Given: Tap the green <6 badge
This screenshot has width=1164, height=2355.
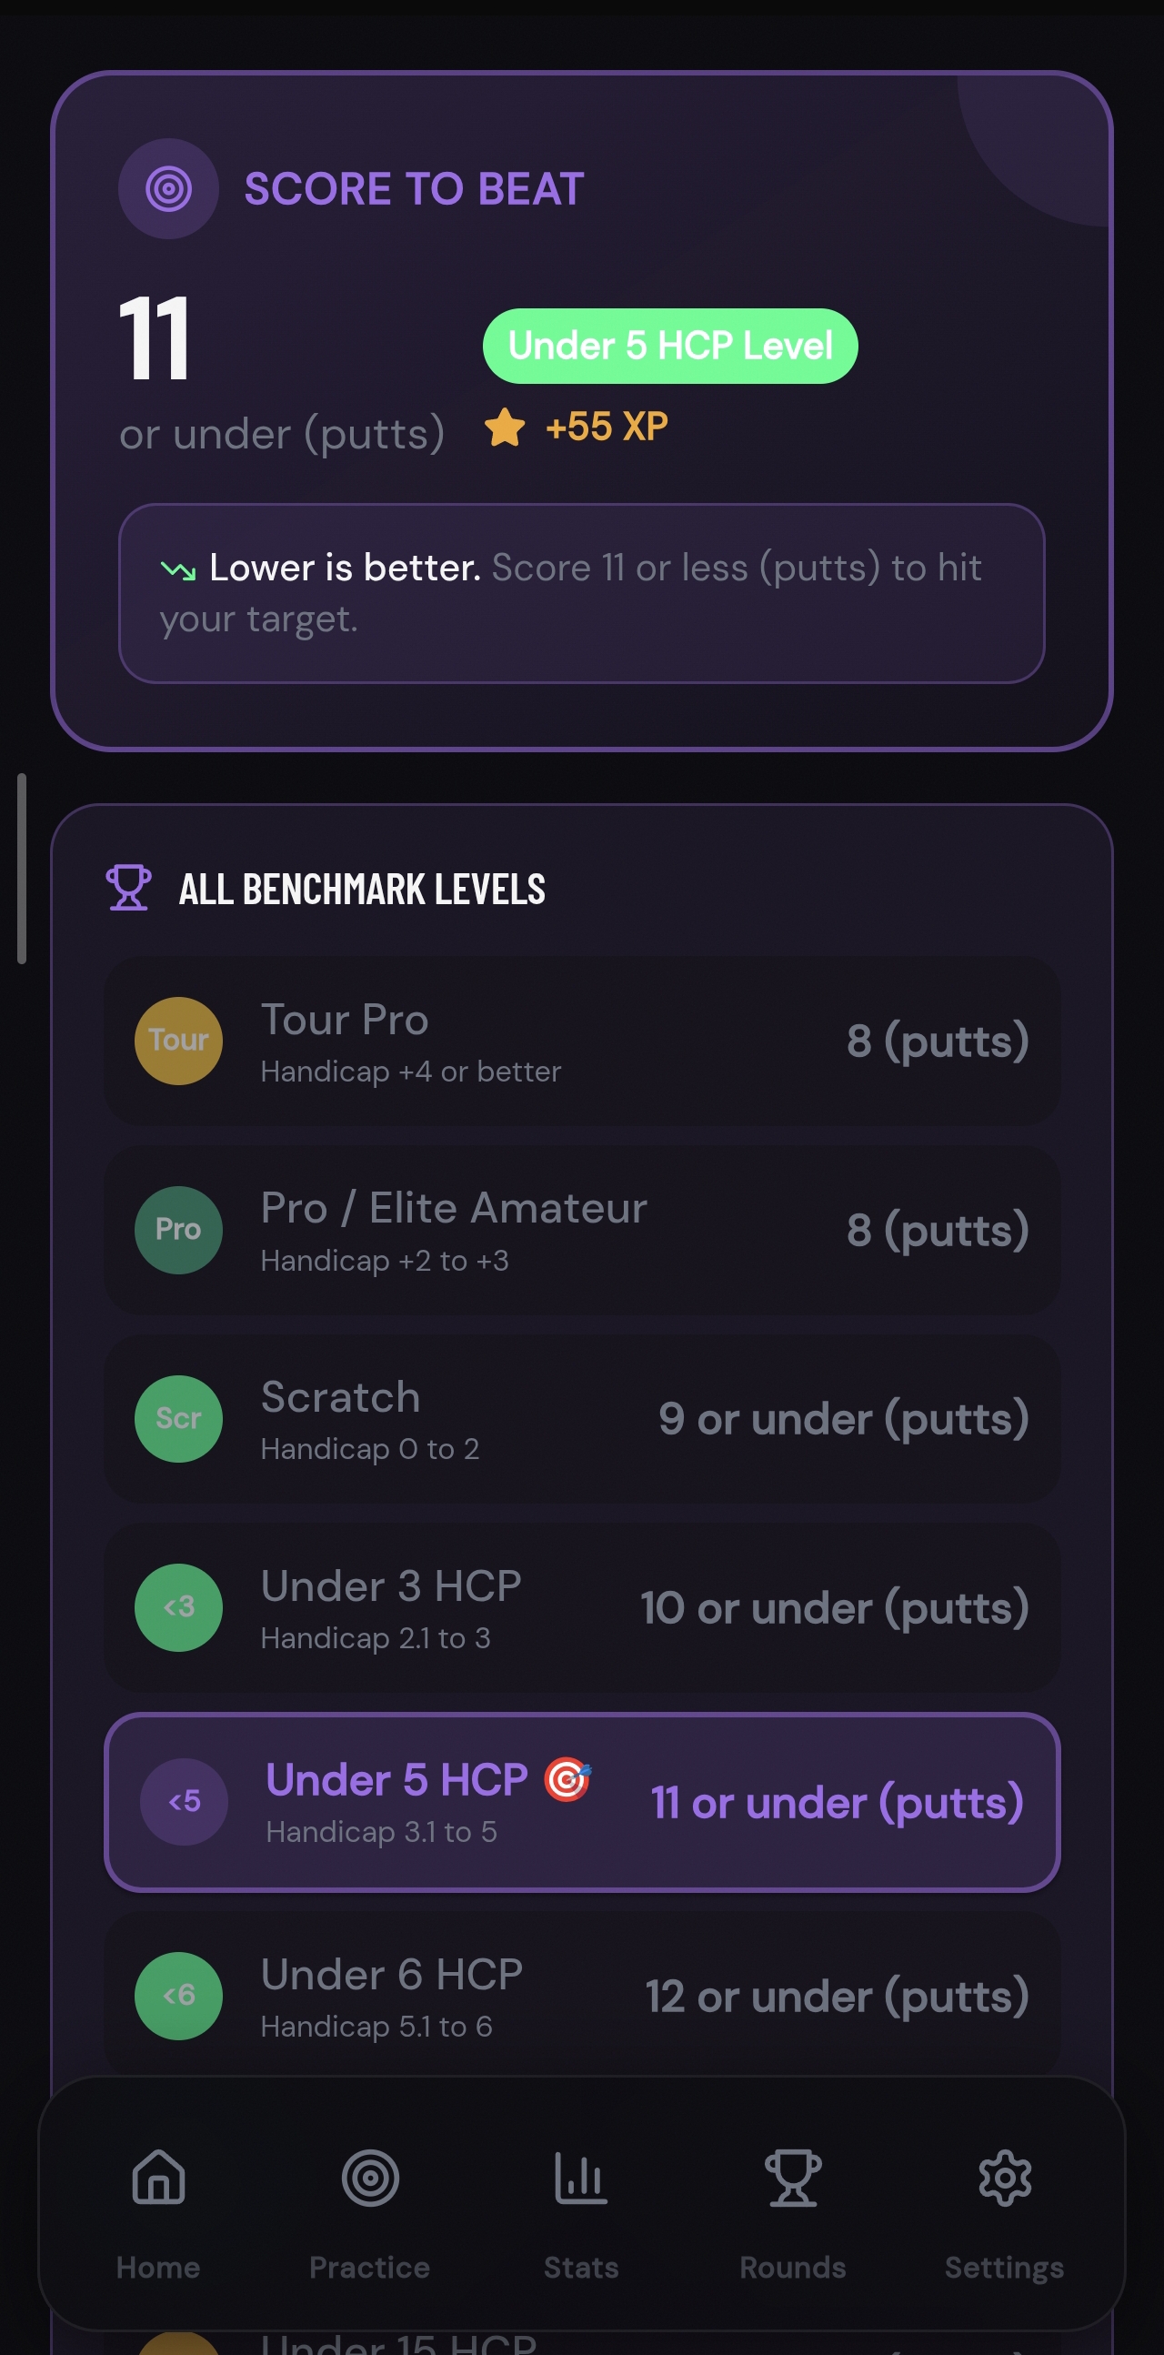Looking at the screenshot, I should (x=178, y=1996).
